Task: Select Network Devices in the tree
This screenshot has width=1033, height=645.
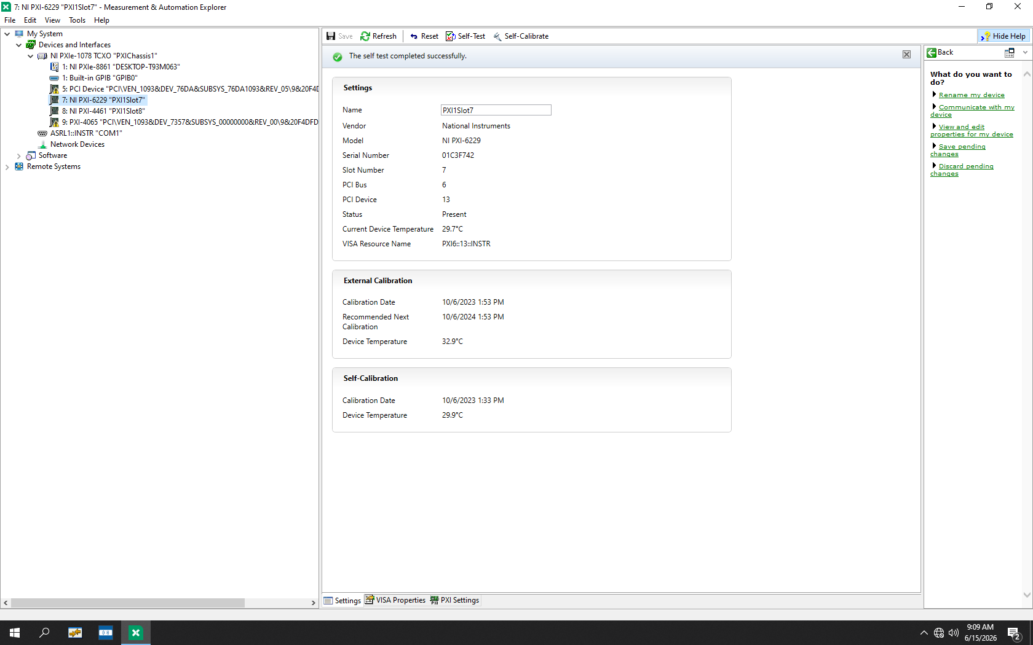Action: click(77, 144)
